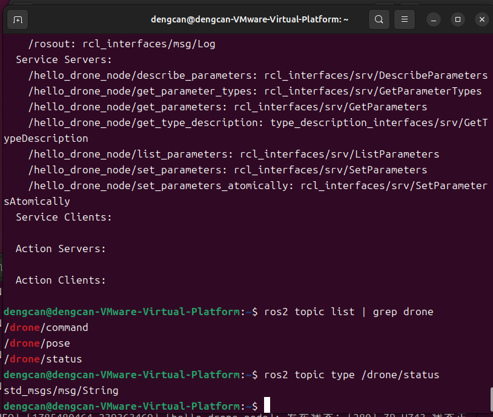Click the describe_parameters service line
The image size is (493, 417).
258,76
